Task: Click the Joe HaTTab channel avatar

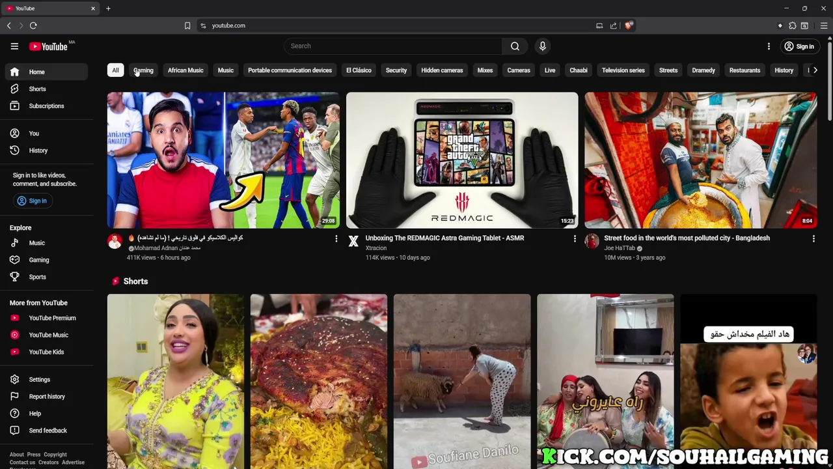Action: [x=592, y=242]
